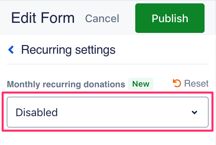216x145 pixels.
Task: Select the green Publish button
Action: [170, 18]
